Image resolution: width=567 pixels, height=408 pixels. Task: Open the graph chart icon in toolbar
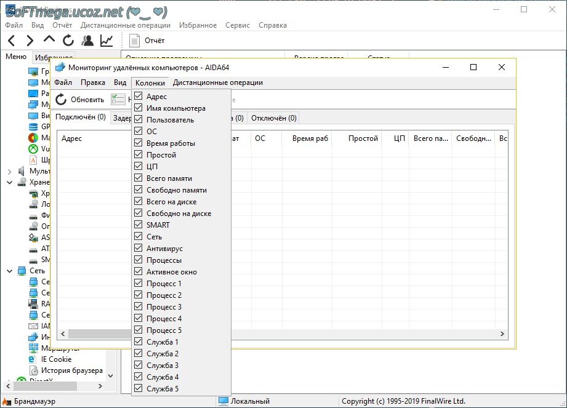tap(107, 41)
